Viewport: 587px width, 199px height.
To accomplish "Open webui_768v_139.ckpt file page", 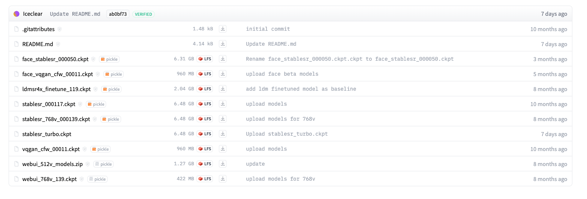I will coord(49,179).
